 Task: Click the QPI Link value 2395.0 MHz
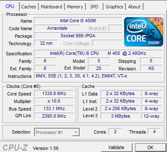pyautogui.click(x=54, y=116)
